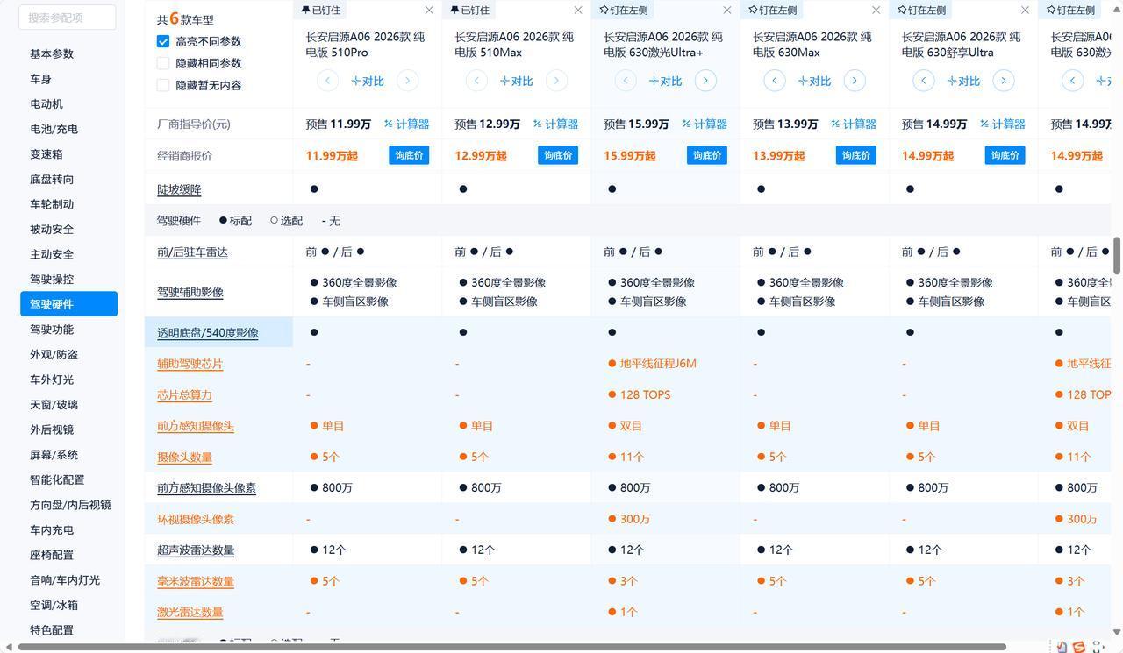This screenshot has width=1123, height=653.
Task: Select 车身 in the sidebar
Action: (x=40, y=79)
